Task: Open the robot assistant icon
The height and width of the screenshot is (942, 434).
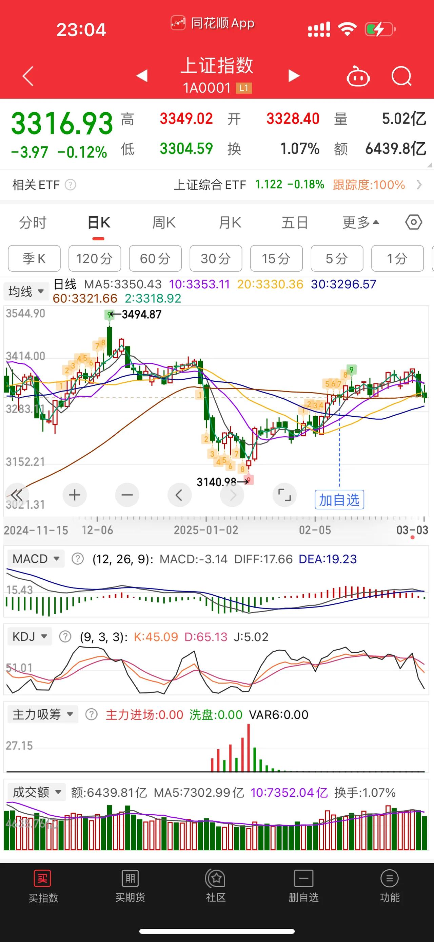Action: tap(358, 76)
